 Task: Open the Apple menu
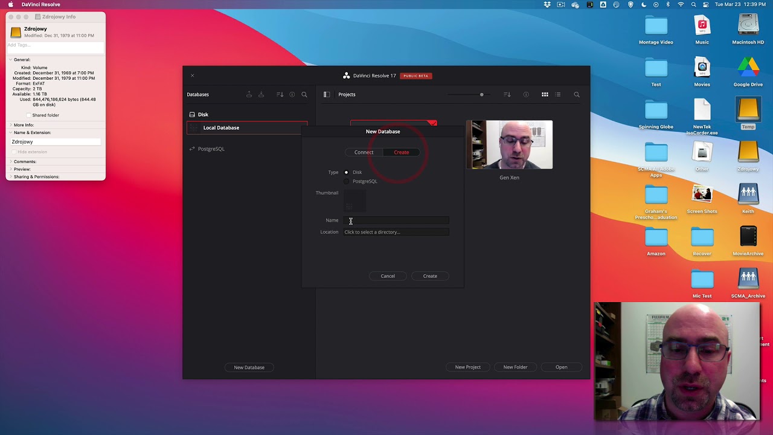10,4
